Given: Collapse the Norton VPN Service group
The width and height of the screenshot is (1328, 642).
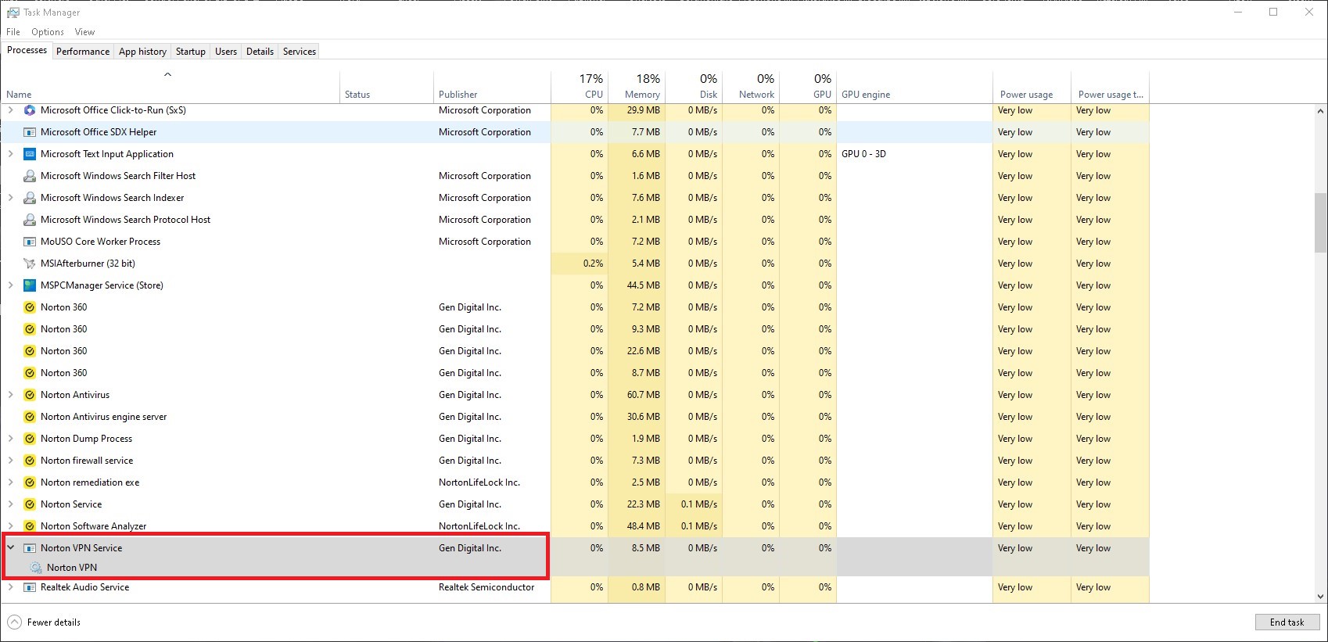Looking at the screenshot, I should (x=11, y=548).
